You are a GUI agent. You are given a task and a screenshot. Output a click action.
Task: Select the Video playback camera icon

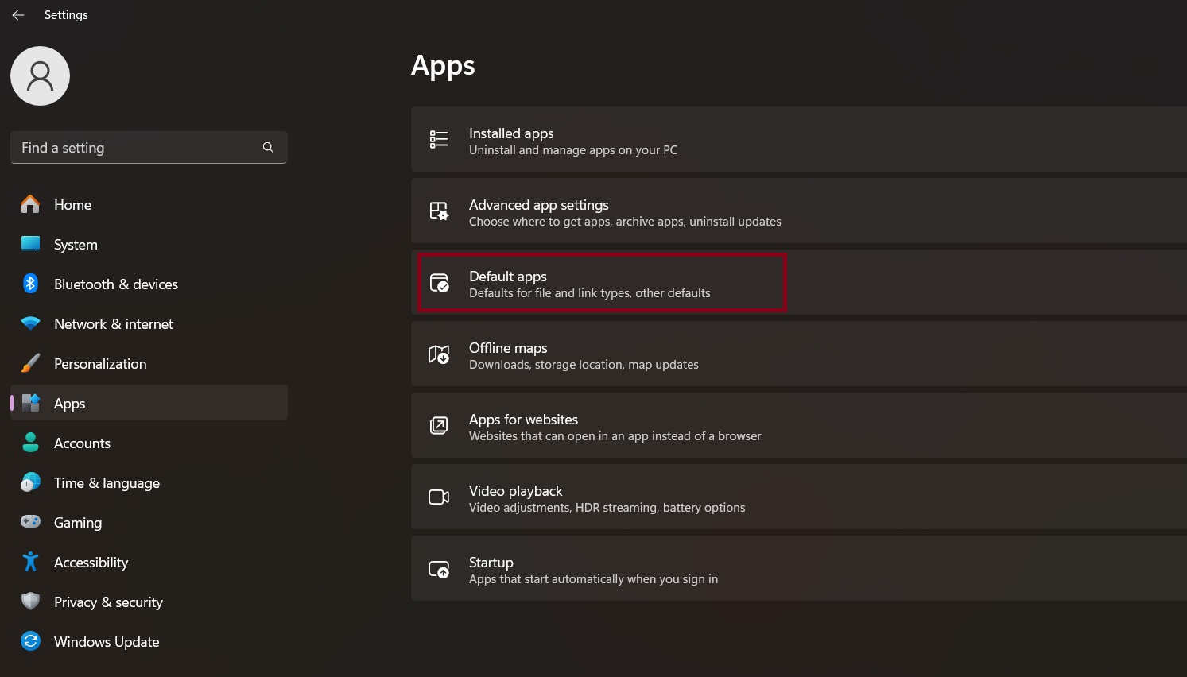438,497
